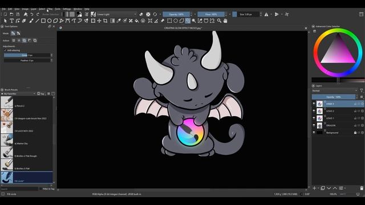365x205 pixels.
Task: Toggle vertical mirror tool icon
Action: [277, 14]
